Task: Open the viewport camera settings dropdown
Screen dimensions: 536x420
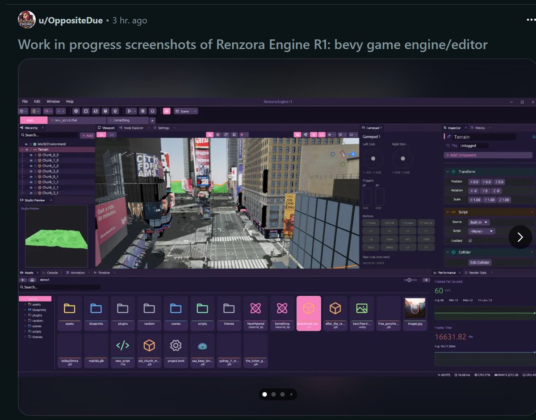Action: 353,134
